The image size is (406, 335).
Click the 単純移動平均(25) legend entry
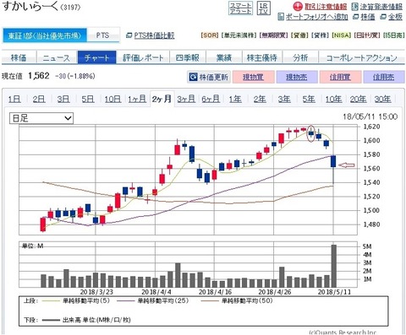153,301
